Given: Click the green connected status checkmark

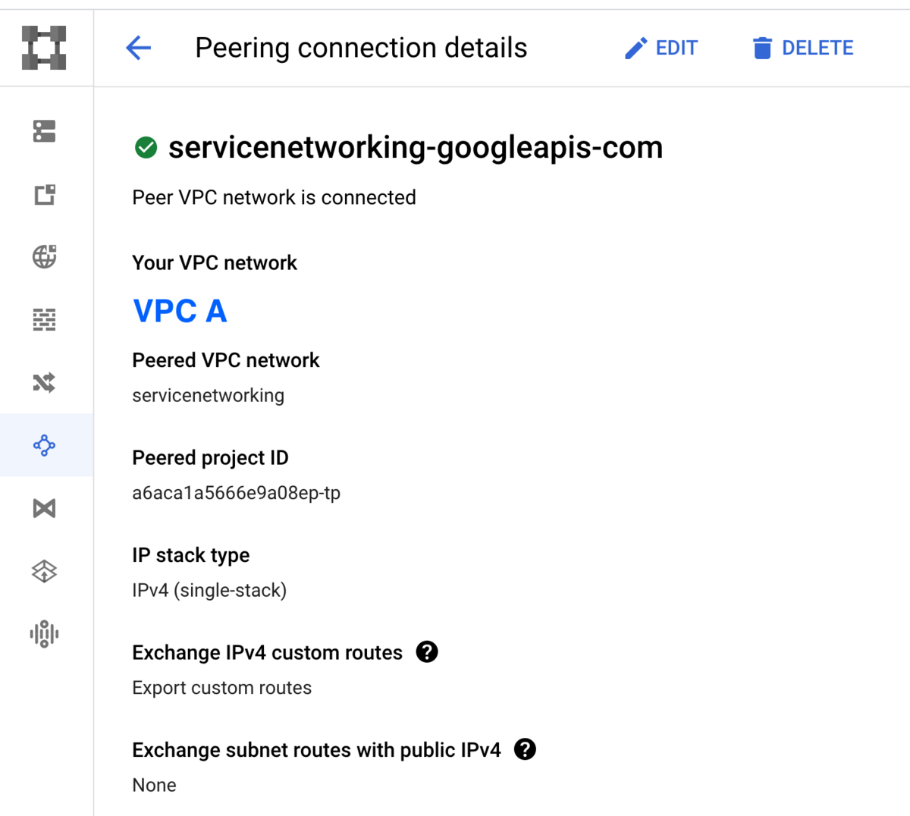Looking at the screenshot, I should click(x=146, y=147).
